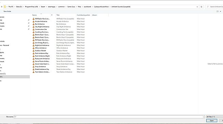The height and width of the screenshot is (124, 223).
Task: Open the view options dropdown arrow
Action: tap(221, 11)
